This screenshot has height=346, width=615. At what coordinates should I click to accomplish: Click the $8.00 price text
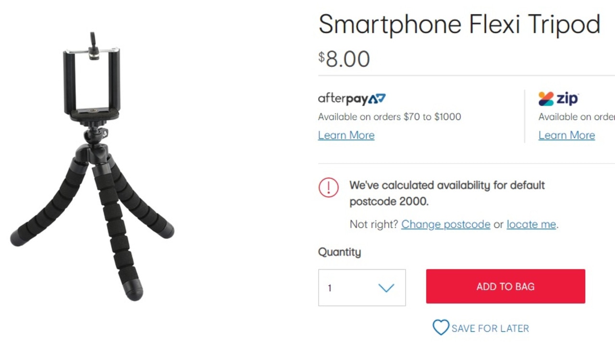point(344,59)
